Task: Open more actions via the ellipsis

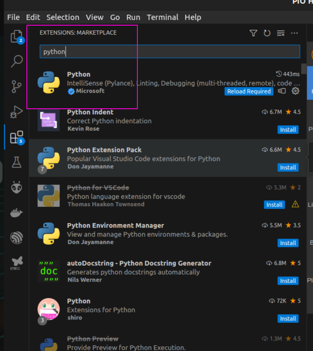Action: tap(294, 33)
